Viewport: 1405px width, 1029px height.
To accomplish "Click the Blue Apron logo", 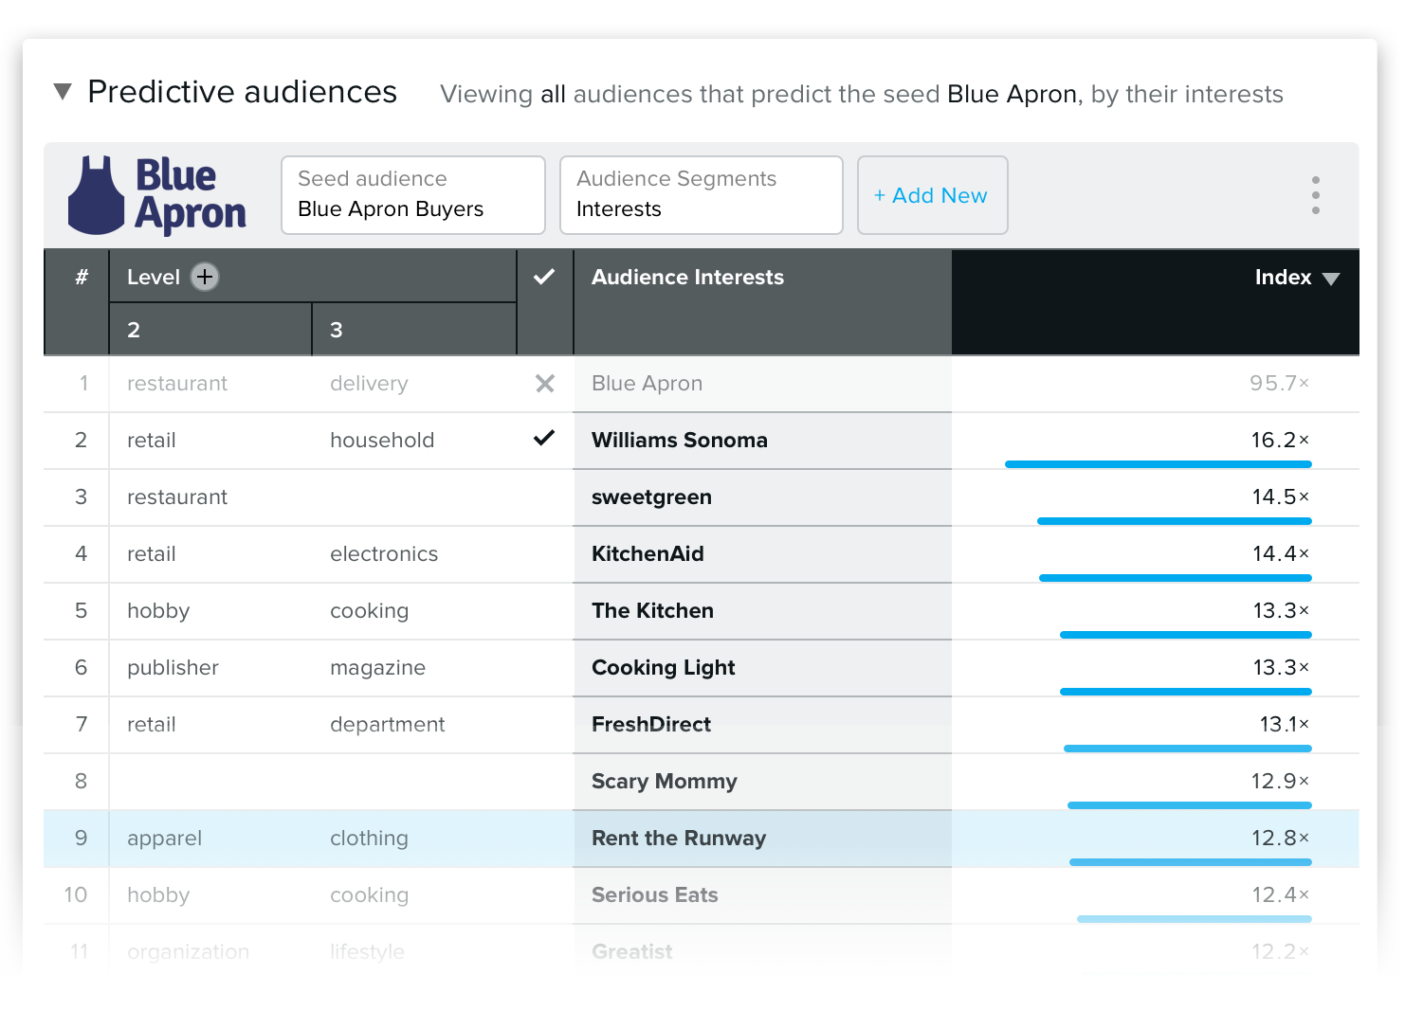I will 157,195.
